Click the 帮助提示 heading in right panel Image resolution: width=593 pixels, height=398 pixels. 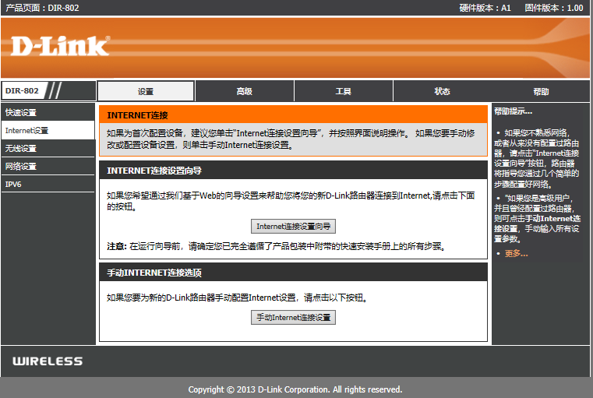click(513, 112)
